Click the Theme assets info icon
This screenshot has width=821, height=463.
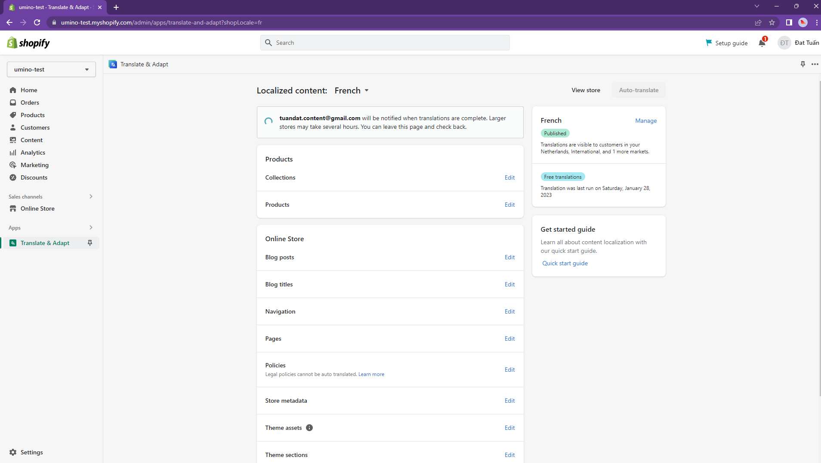point(309,428)
